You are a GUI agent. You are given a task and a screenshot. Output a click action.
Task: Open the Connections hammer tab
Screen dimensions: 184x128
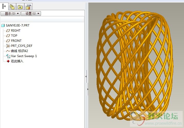coord(28,7)
